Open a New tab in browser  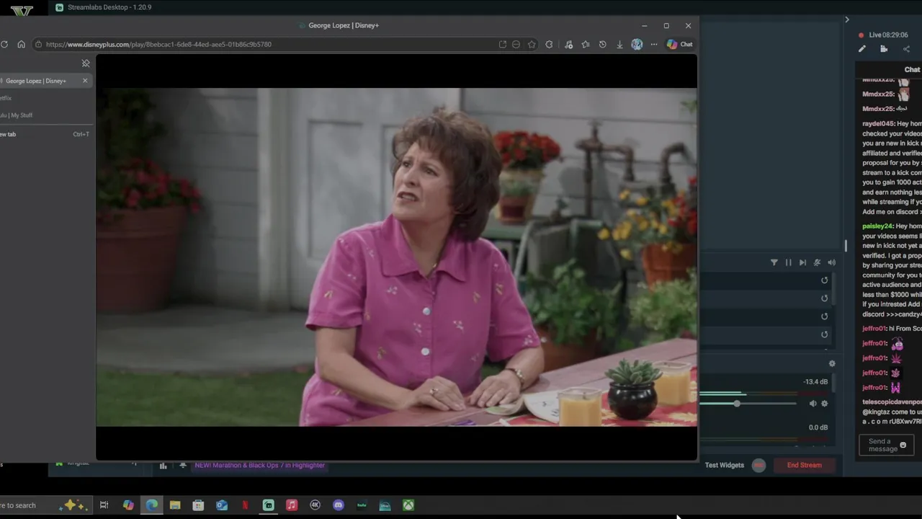[x=45, y=134]
